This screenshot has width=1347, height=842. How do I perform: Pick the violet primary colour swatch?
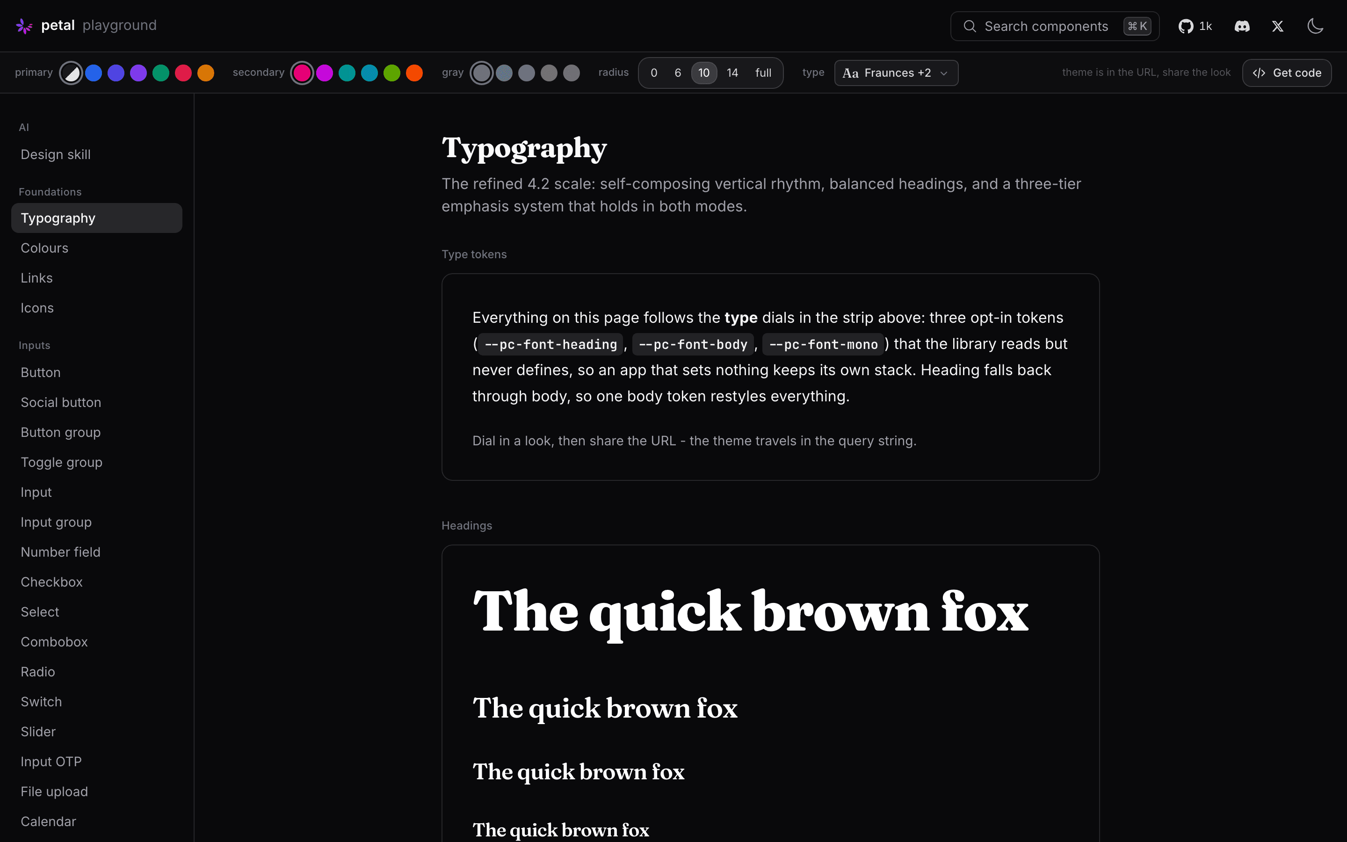coord(138,73)
